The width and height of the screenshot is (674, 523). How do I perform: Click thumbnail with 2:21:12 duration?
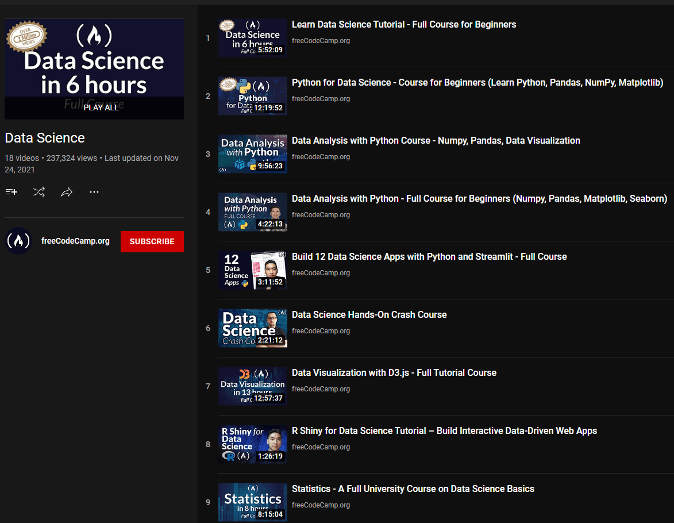[253, 328]
